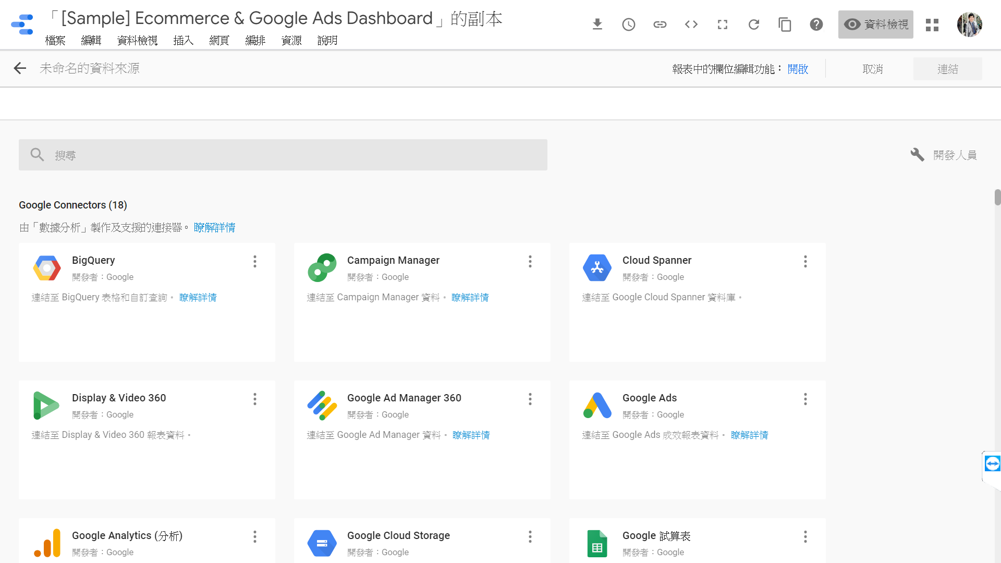Click the vertical scrollbar thumb

click(997, 198)
